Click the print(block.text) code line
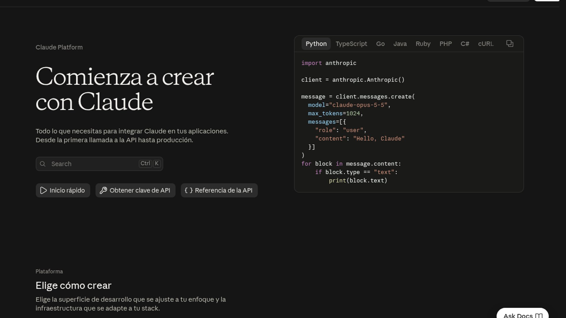Image resolution: width=566 pixels, height=318 pixels. click(x=358, y=180)
